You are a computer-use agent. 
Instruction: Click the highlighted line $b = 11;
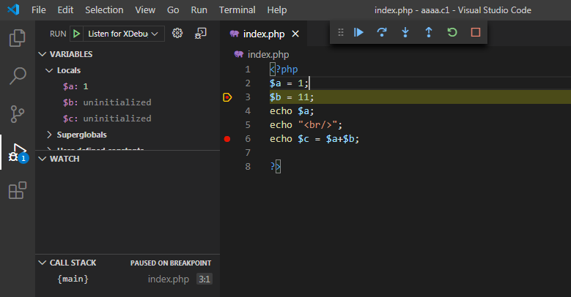point(292,97)
